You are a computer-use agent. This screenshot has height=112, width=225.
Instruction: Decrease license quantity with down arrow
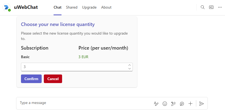click(x=130, y=69)
